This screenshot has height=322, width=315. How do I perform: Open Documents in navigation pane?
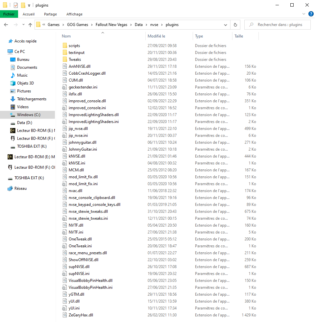pyautogui.click(x=27, y=67)
